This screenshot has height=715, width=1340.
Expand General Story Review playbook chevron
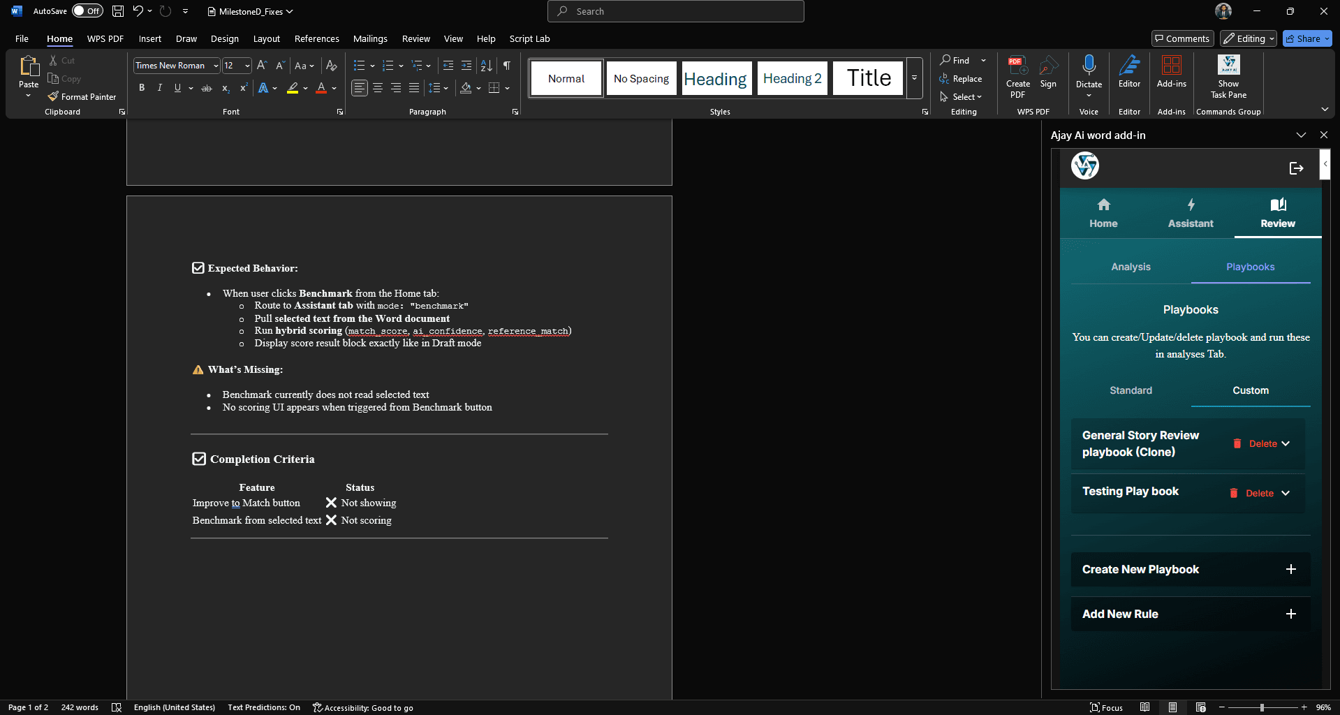click(1286, 443)
